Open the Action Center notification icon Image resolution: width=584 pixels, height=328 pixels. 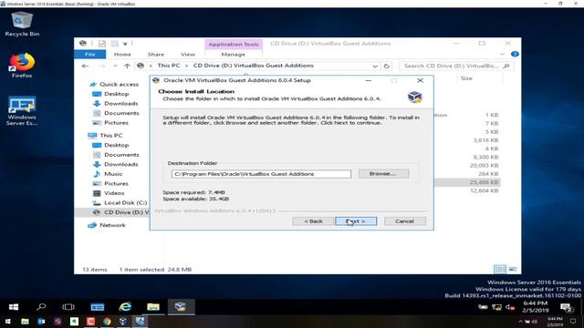click(567, 307)
